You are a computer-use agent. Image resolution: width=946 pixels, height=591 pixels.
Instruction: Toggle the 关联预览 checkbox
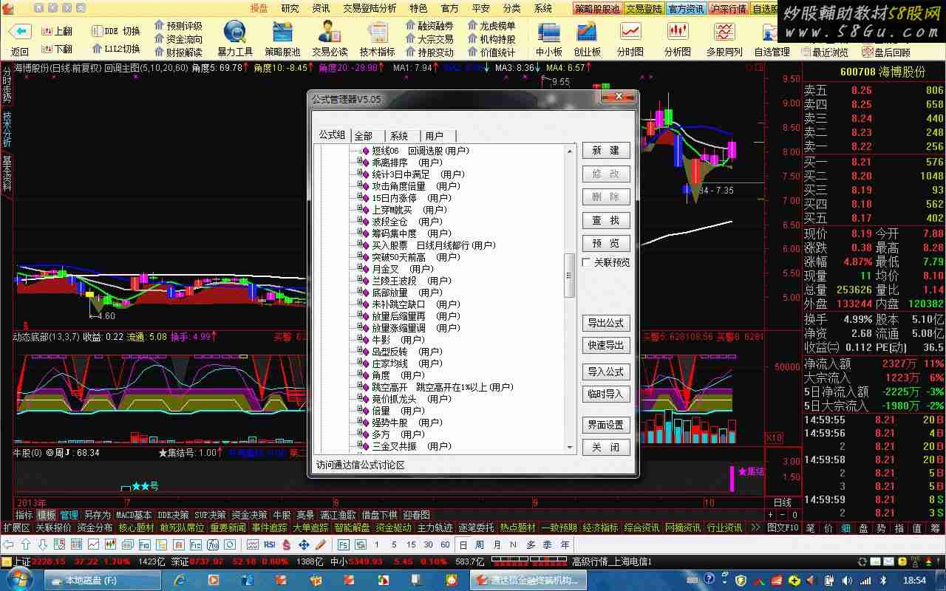click(587, 262)
